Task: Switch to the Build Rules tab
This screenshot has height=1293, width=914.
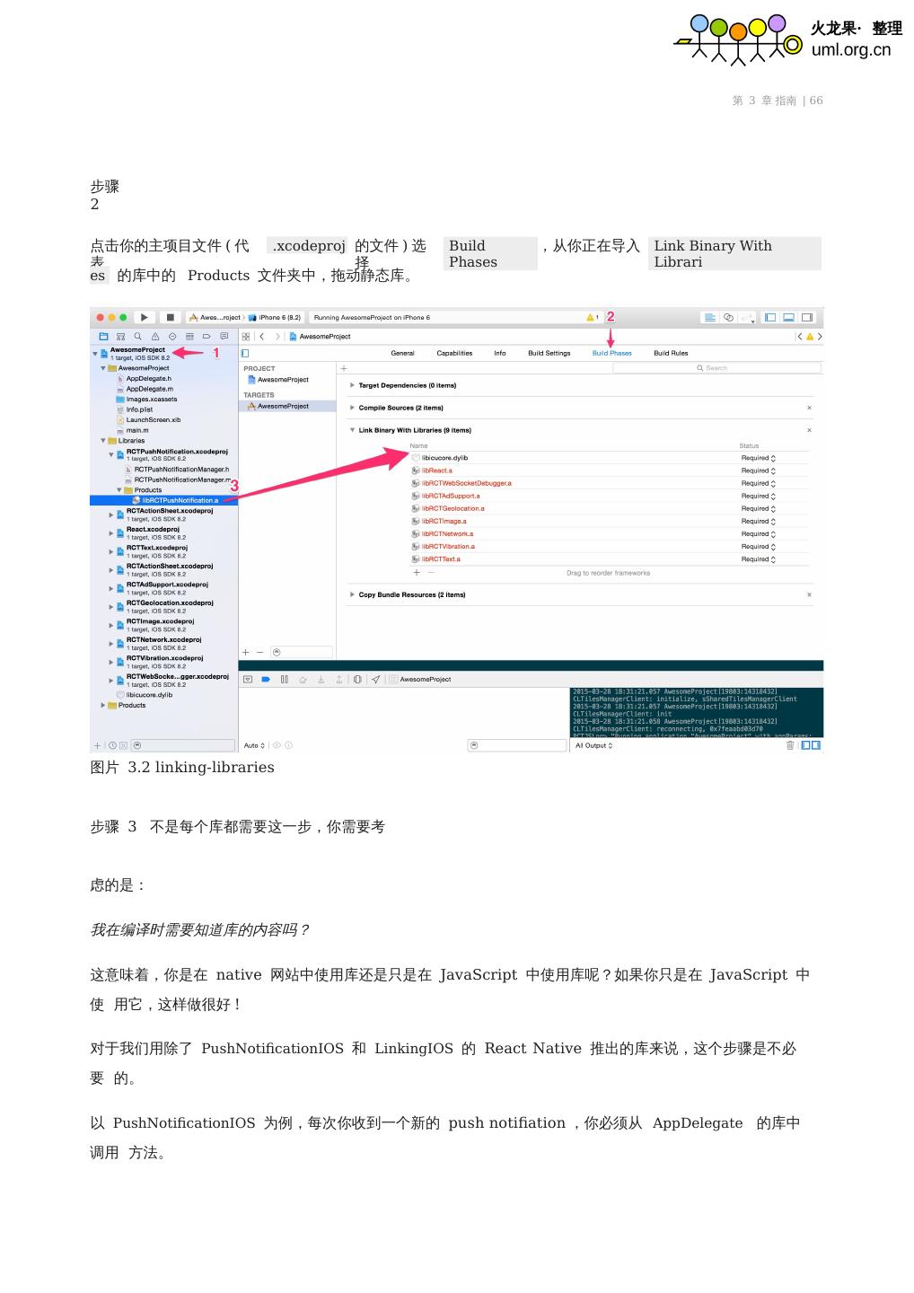Action: click(x=671, y=353)
